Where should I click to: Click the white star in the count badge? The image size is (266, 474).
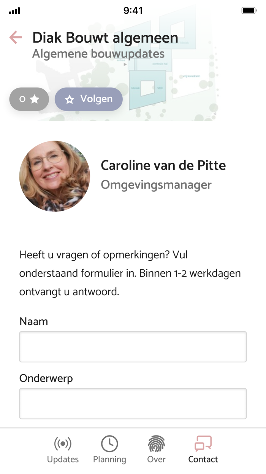coord(35,99)
